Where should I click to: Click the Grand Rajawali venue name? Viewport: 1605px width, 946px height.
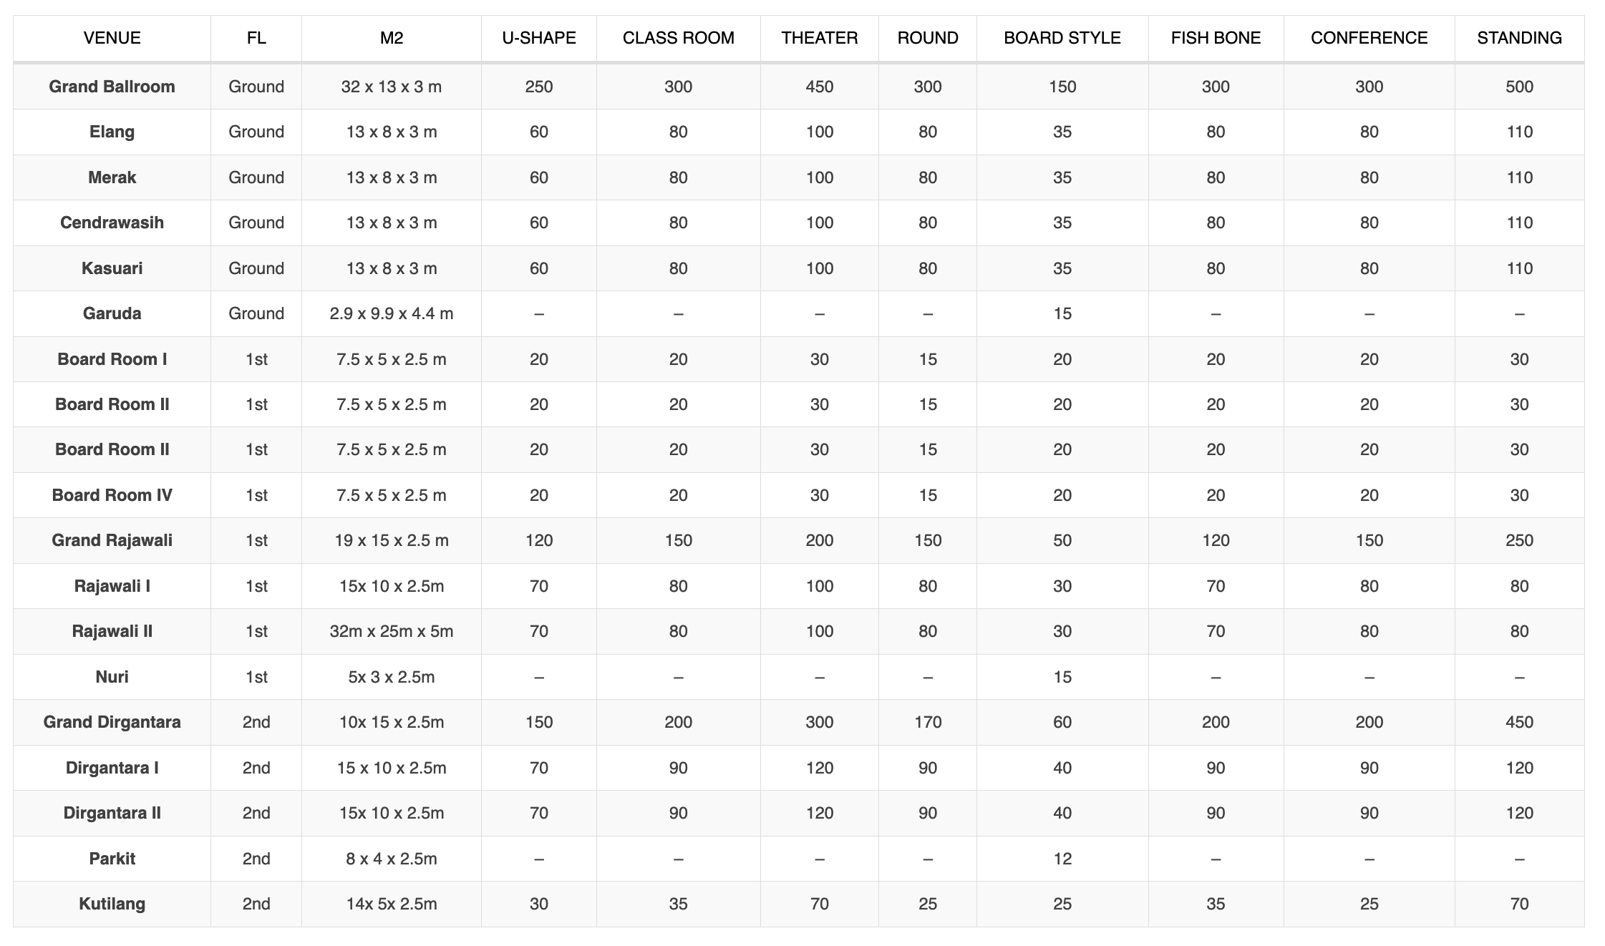pyautogui.click(x=112, y=540)
